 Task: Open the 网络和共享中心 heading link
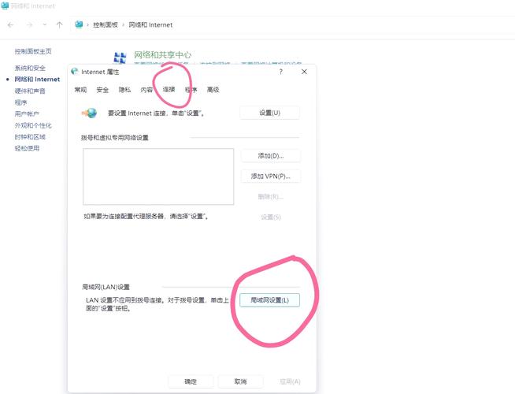coord(162,54)
